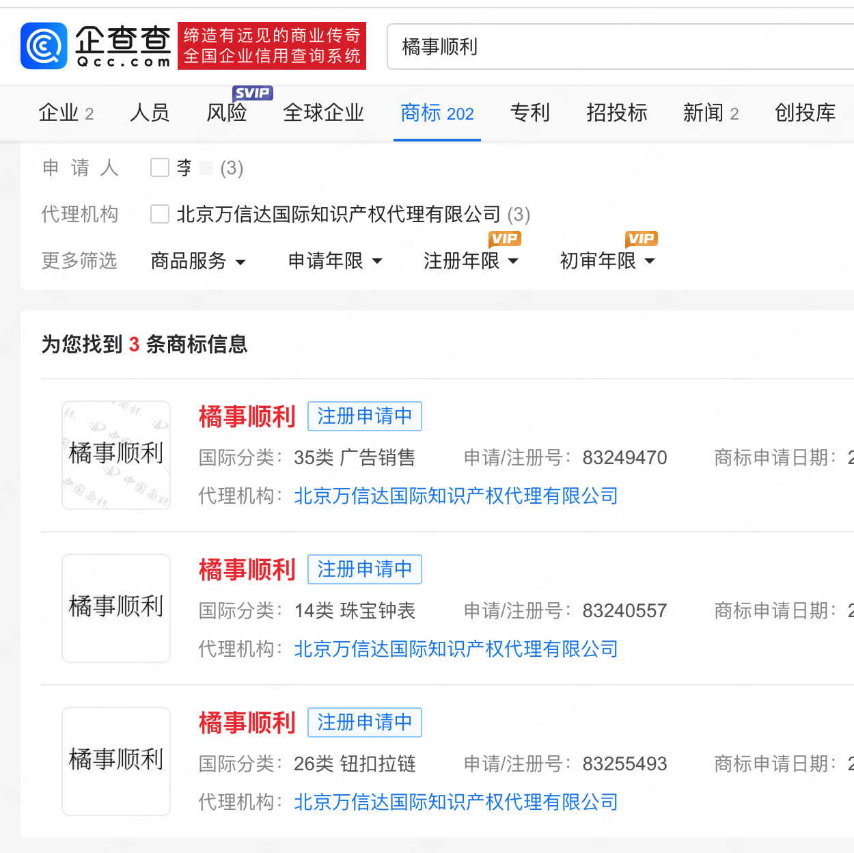Open the 申请年限 dropdown filter
The image size is (854, 853).
(x=335, y=260)
